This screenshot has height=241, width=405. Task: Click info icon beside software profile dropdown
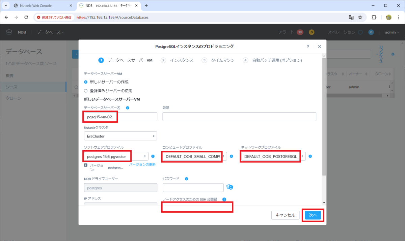(153, 156)
